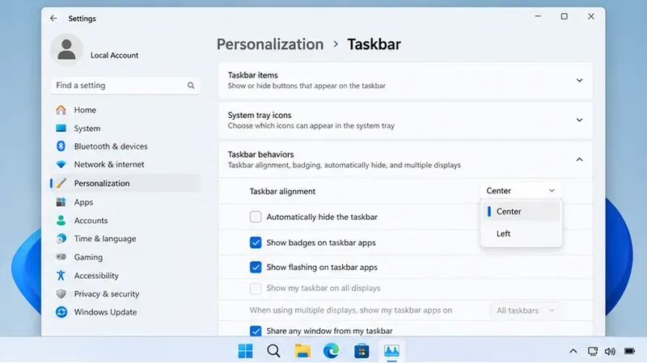Open the Windows Start button on taskbar
647x363 pixels.
[x=246, y=351]
